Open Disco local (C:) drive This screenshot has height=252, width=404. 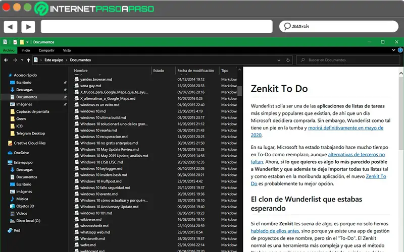click(28, 221)
